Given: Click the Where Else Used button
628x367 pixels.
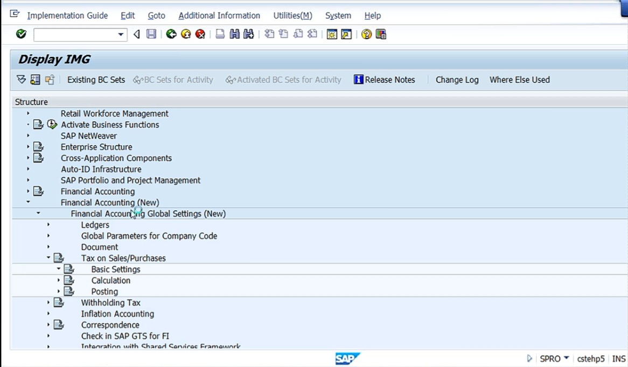Looking at the screenshot, I should [x=519, y=80].
